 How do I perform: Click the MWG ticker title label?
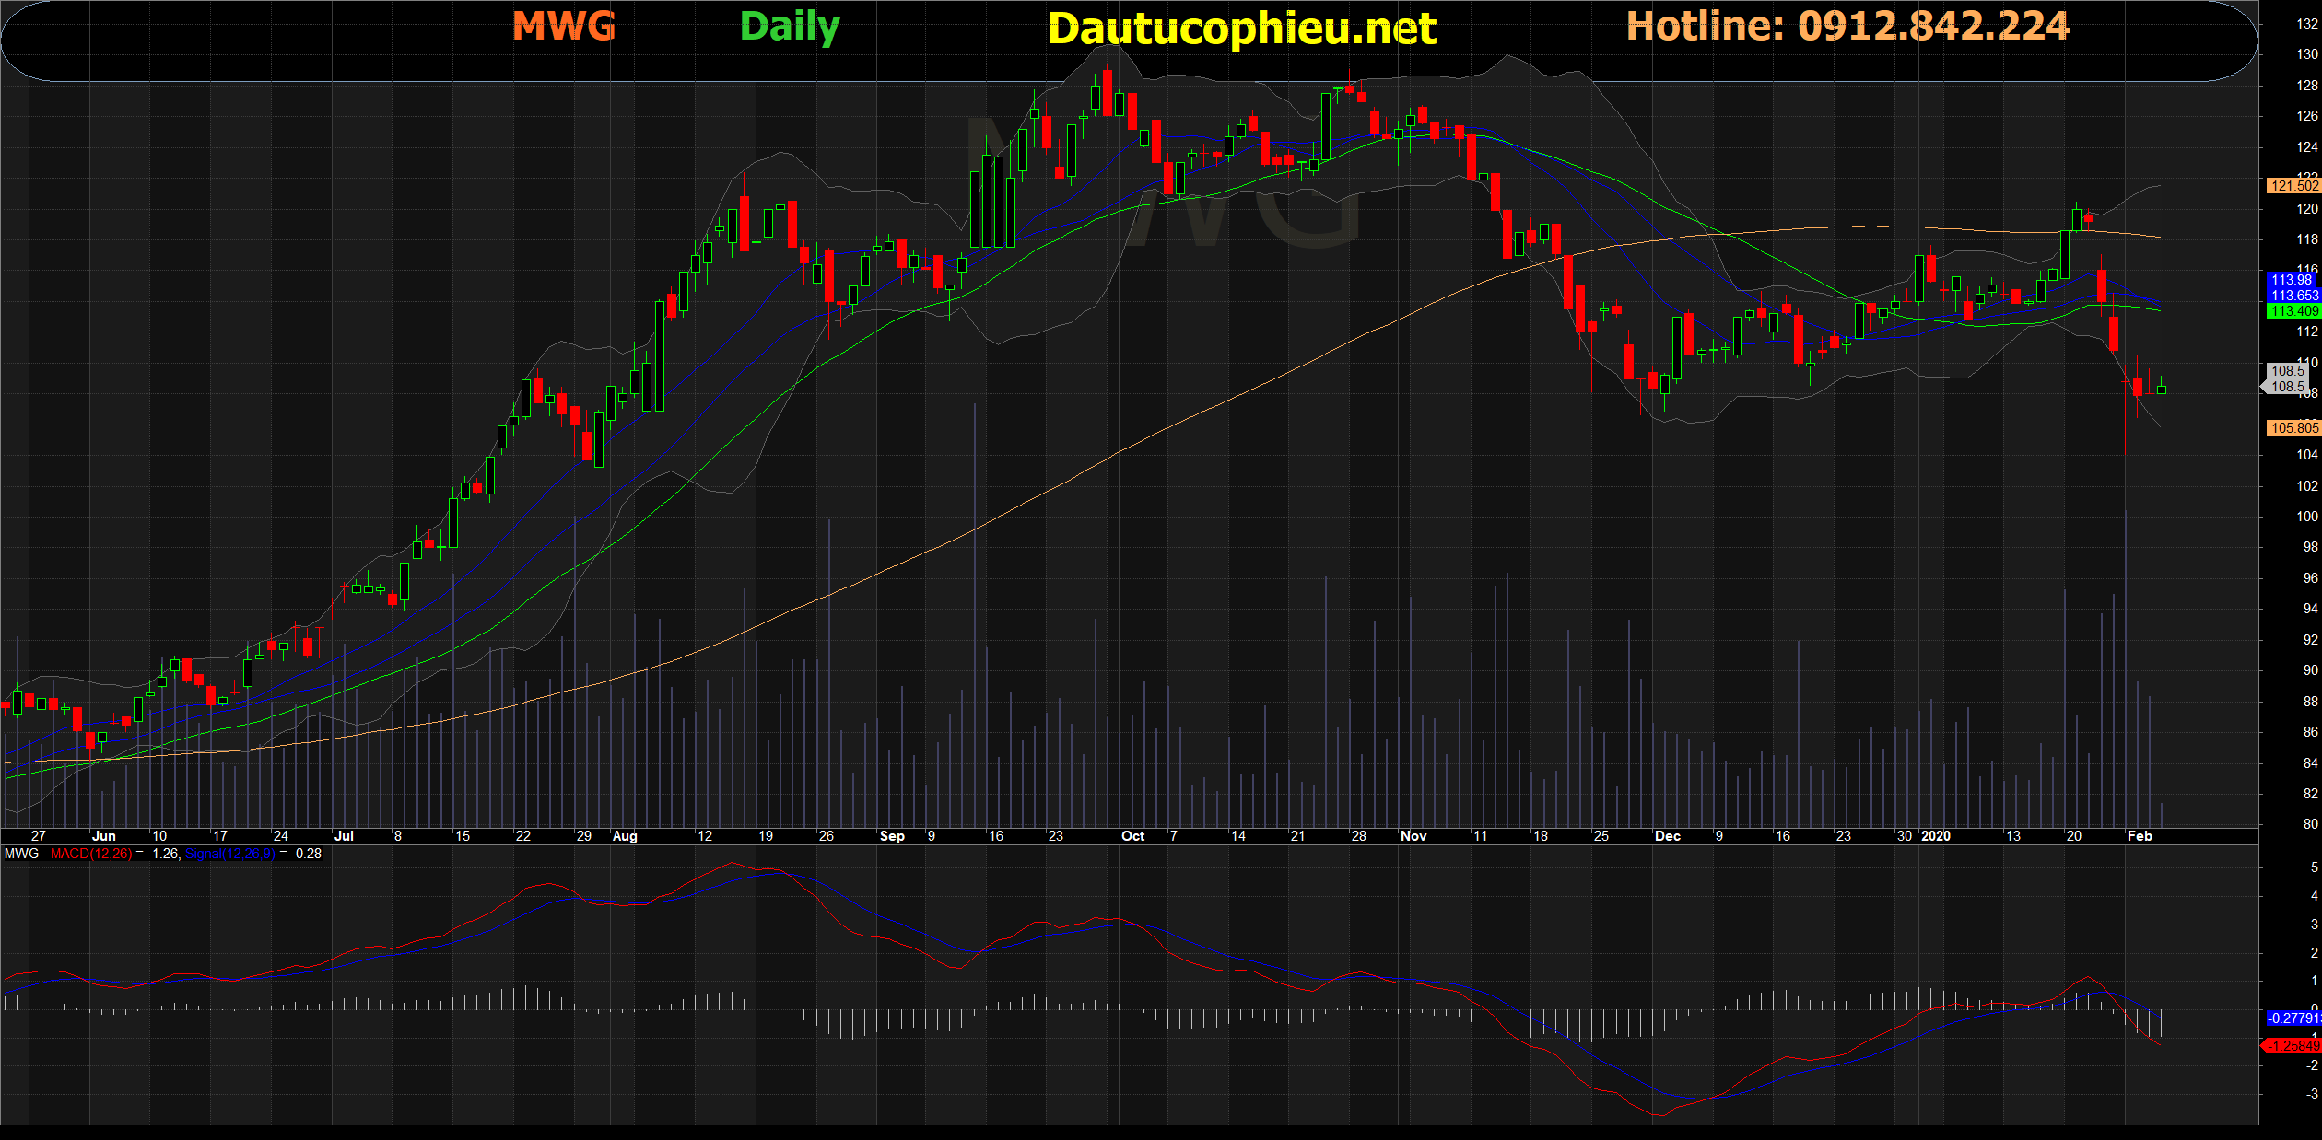point(563,27)
